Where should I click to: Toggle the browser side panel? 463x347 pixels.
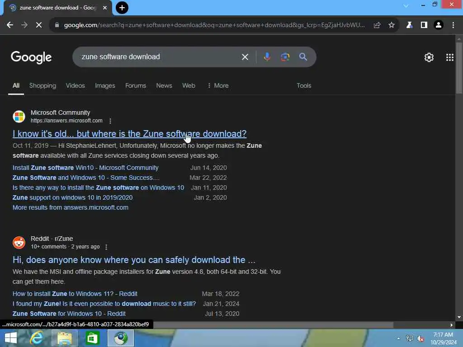pos(424,25)
